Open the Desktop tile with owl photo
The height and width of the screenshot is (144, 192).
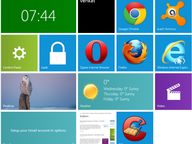tap(38, 91)
